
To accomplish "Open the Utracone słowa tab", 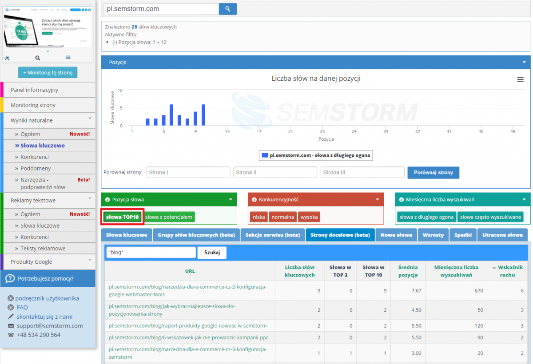I will (x=502, y=235).
